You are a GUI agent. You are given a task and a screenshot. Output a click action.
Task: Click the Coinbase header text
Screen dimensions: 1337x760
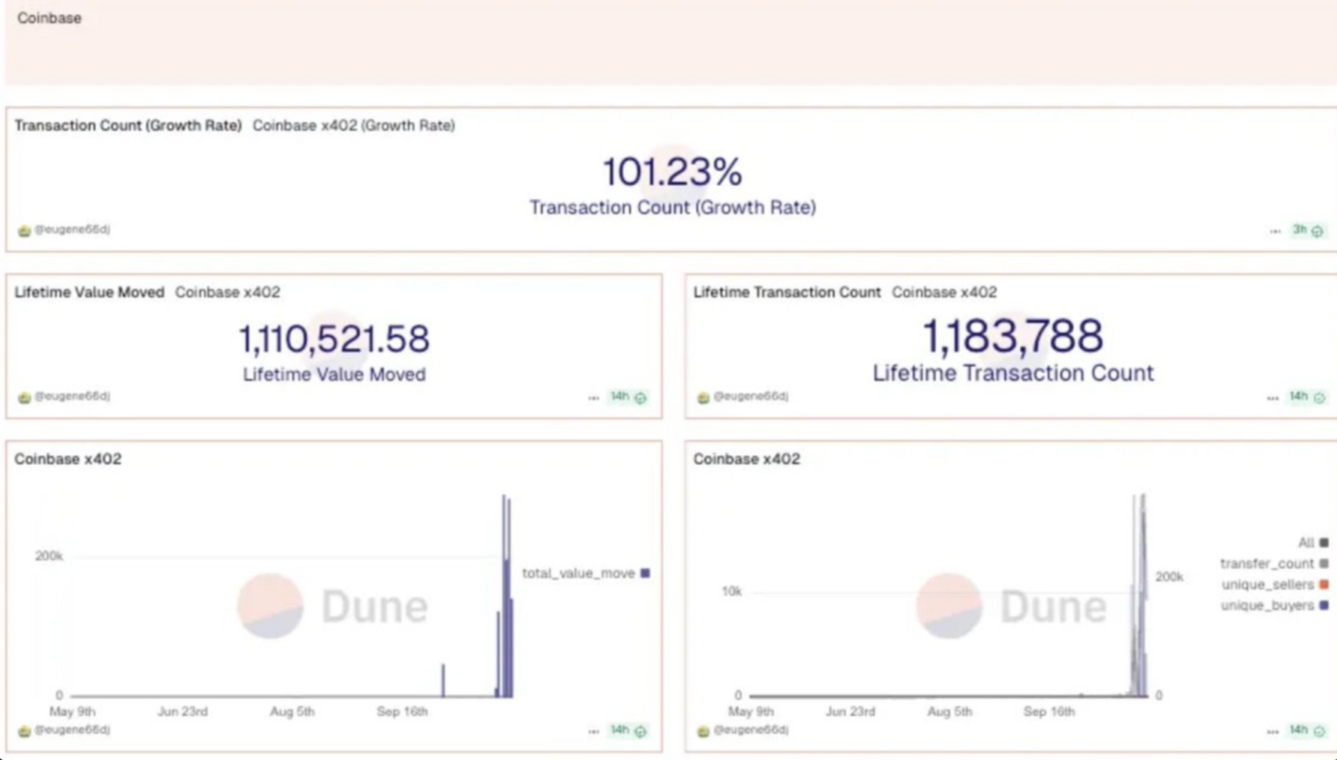pyautogui.click(x=49, y=18)
